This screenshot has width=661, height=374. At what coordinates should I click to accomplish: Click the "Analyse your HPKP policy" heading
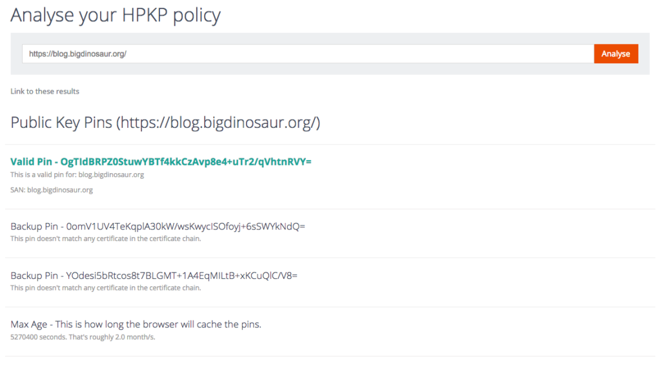pos(116,16)
